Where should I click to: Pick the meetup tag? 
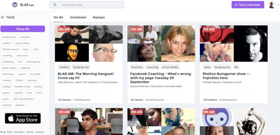pos(18,93)
